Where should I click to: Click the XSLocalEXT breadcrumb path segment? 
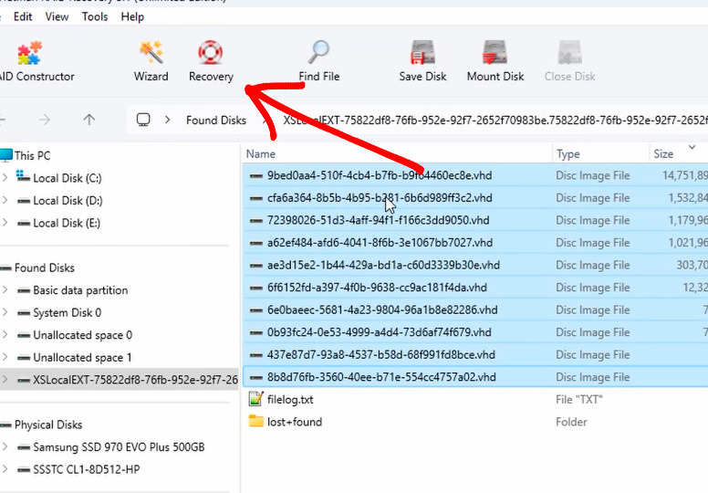(x=495, y=121)
